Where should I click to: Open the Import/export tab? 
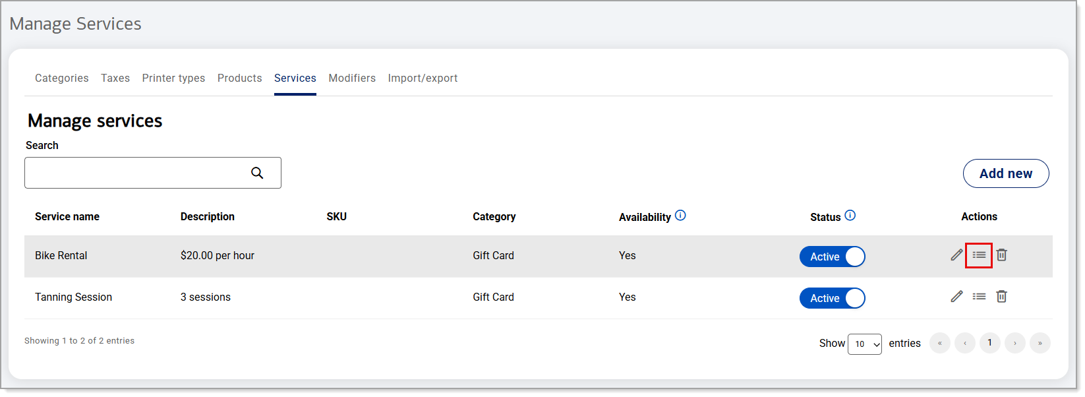point(423,78)
